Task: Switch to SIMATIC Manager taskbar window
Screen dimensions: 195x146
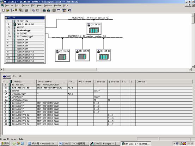Action: pyautogui.click(x=105, y=144)
